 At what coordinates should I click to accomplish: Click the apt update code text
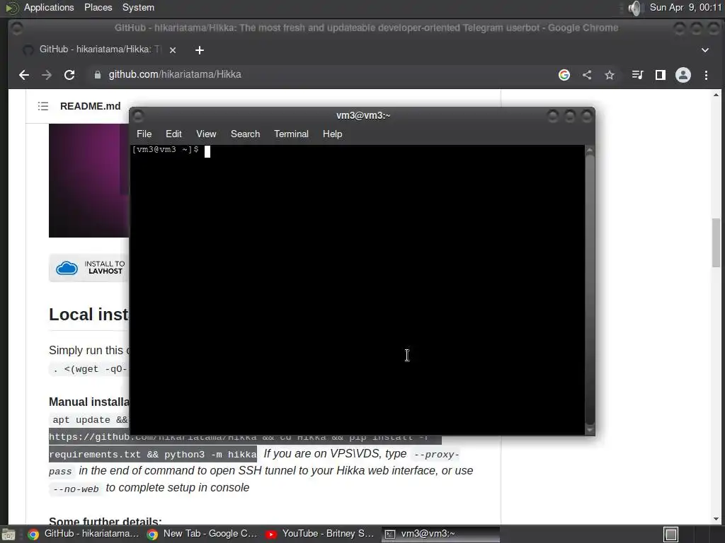pos(90,420)
